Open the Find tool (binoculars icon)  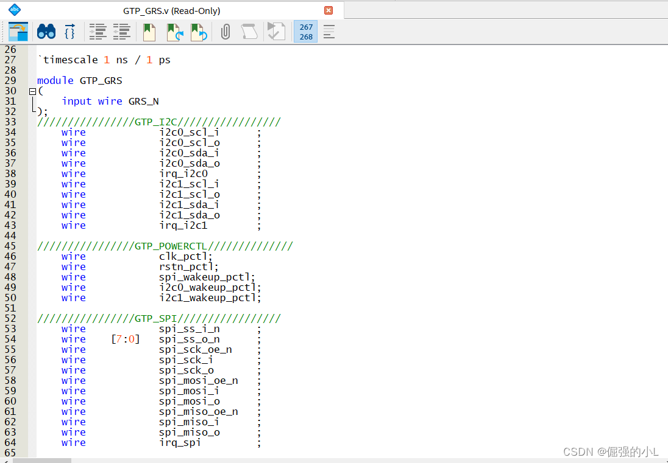click(45, 32)
